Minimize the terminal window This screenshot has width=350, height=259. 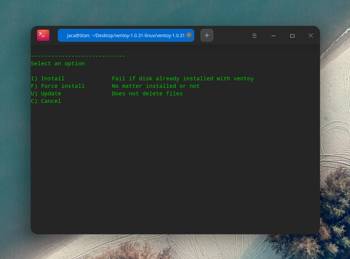click(273, 36)
